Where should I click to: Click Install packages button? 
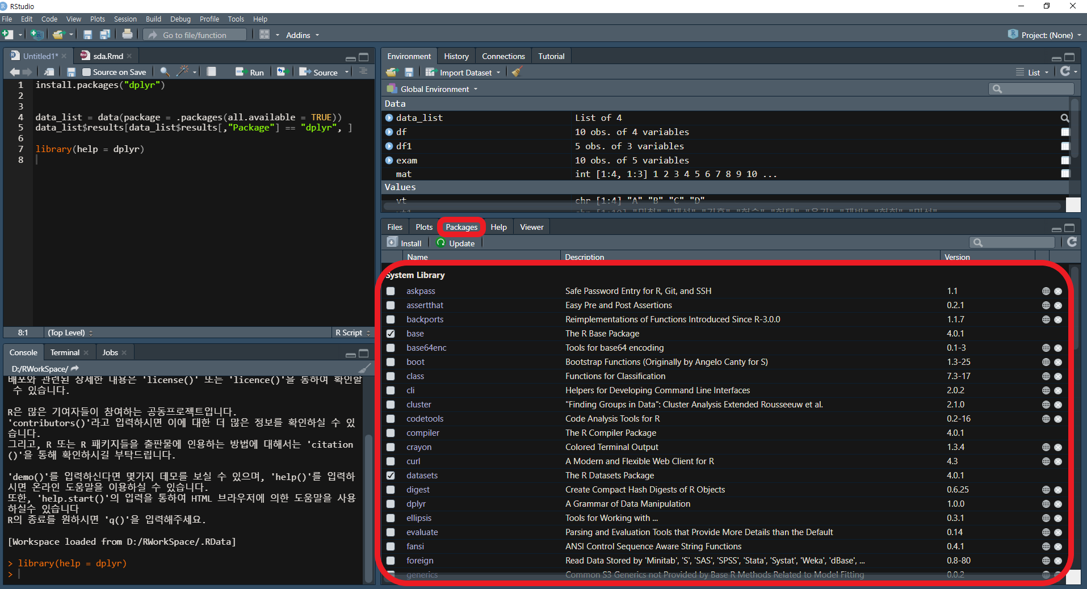[404, 243]
